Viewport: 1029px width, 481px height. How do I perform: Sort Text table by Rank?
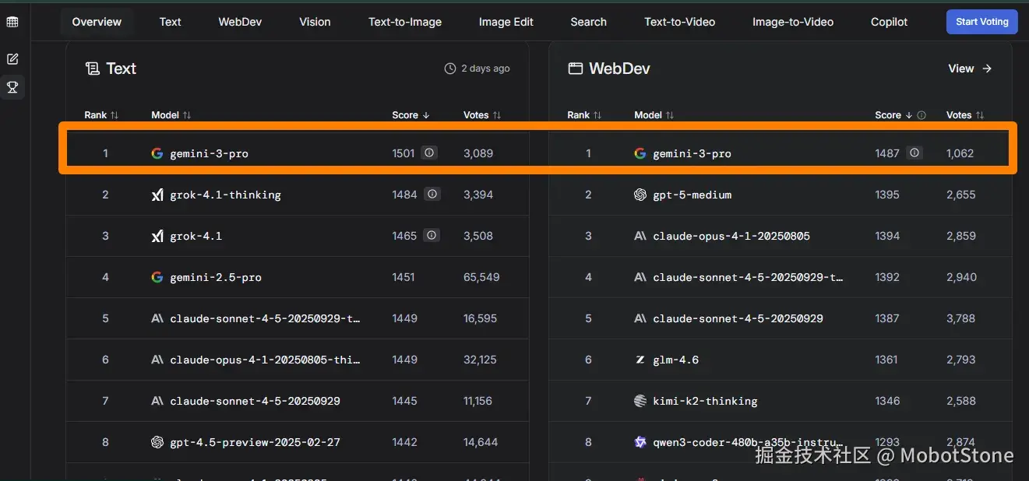pyautogui.click(x=101, y=115)
